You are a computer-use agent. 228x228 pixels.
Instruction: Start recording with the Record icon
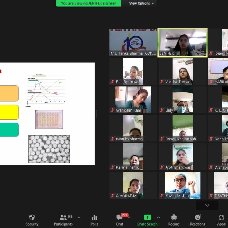pos(174,217)
